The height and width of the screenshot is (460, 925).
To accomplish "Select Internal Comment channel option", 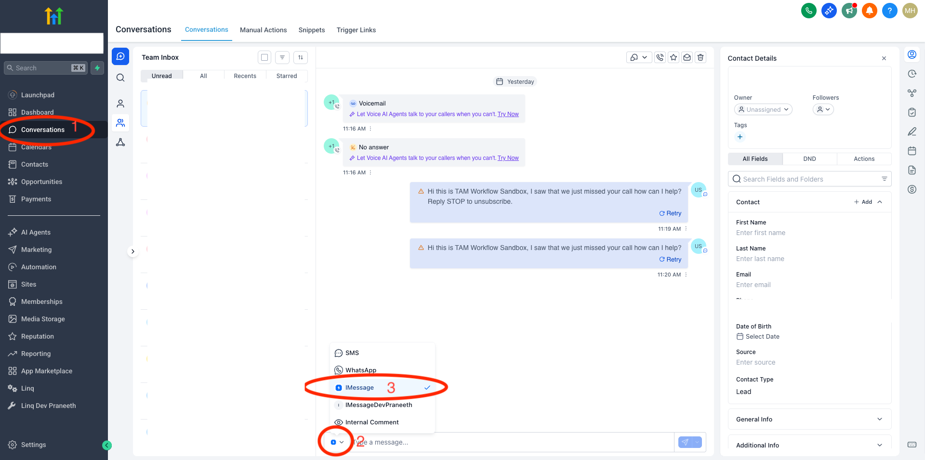I will coord(382,422).
